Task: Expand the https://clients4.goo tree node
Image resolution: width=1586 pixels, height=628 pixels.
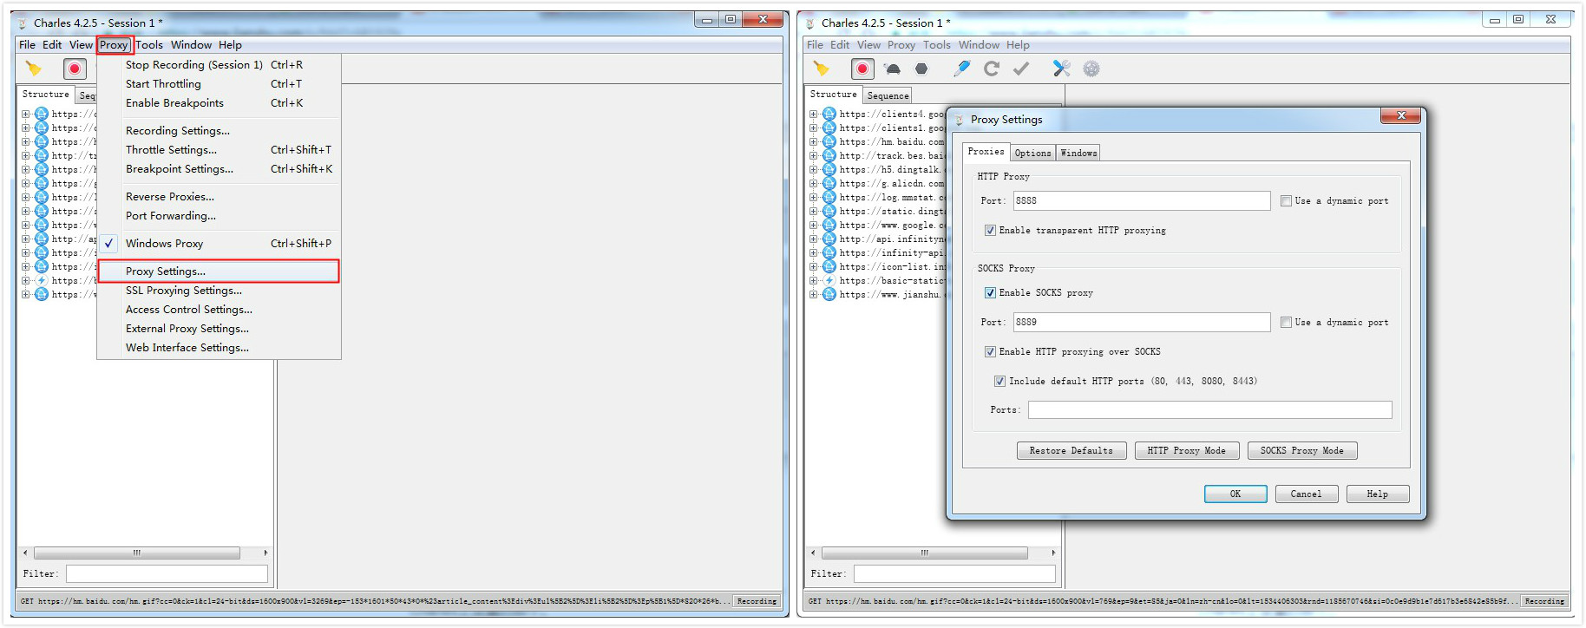Action: point(814,114)
